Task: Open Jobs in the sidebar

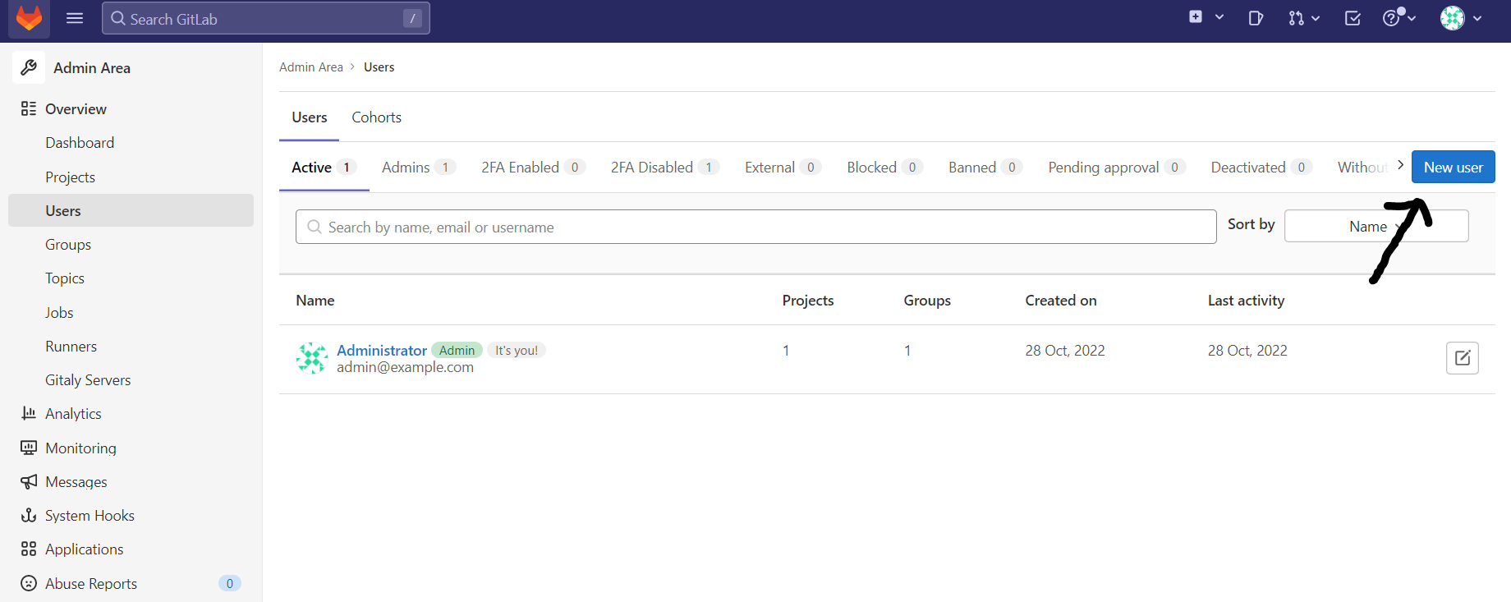Action: [x=59, y=313]
